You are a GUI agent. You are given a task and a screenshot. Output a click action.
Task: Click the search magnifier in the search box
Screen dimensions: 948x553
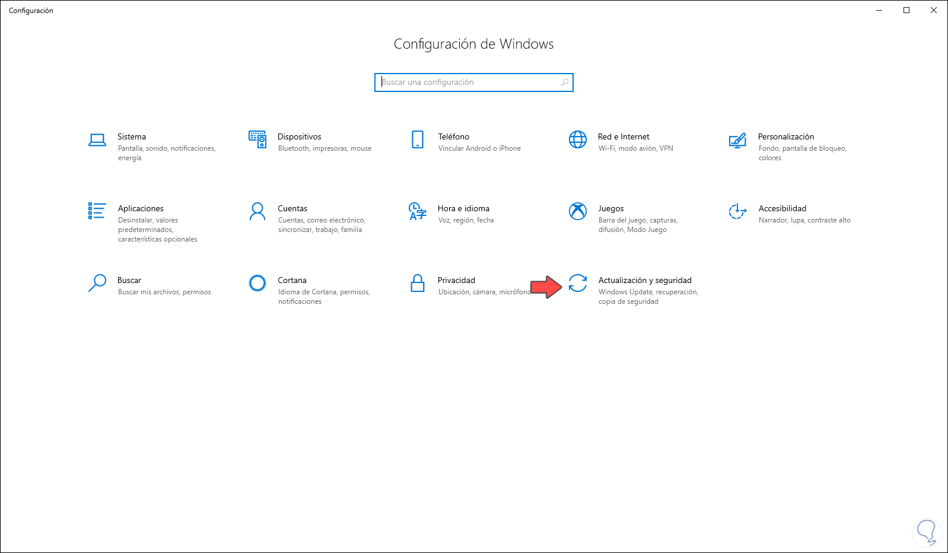coord(565,82)
